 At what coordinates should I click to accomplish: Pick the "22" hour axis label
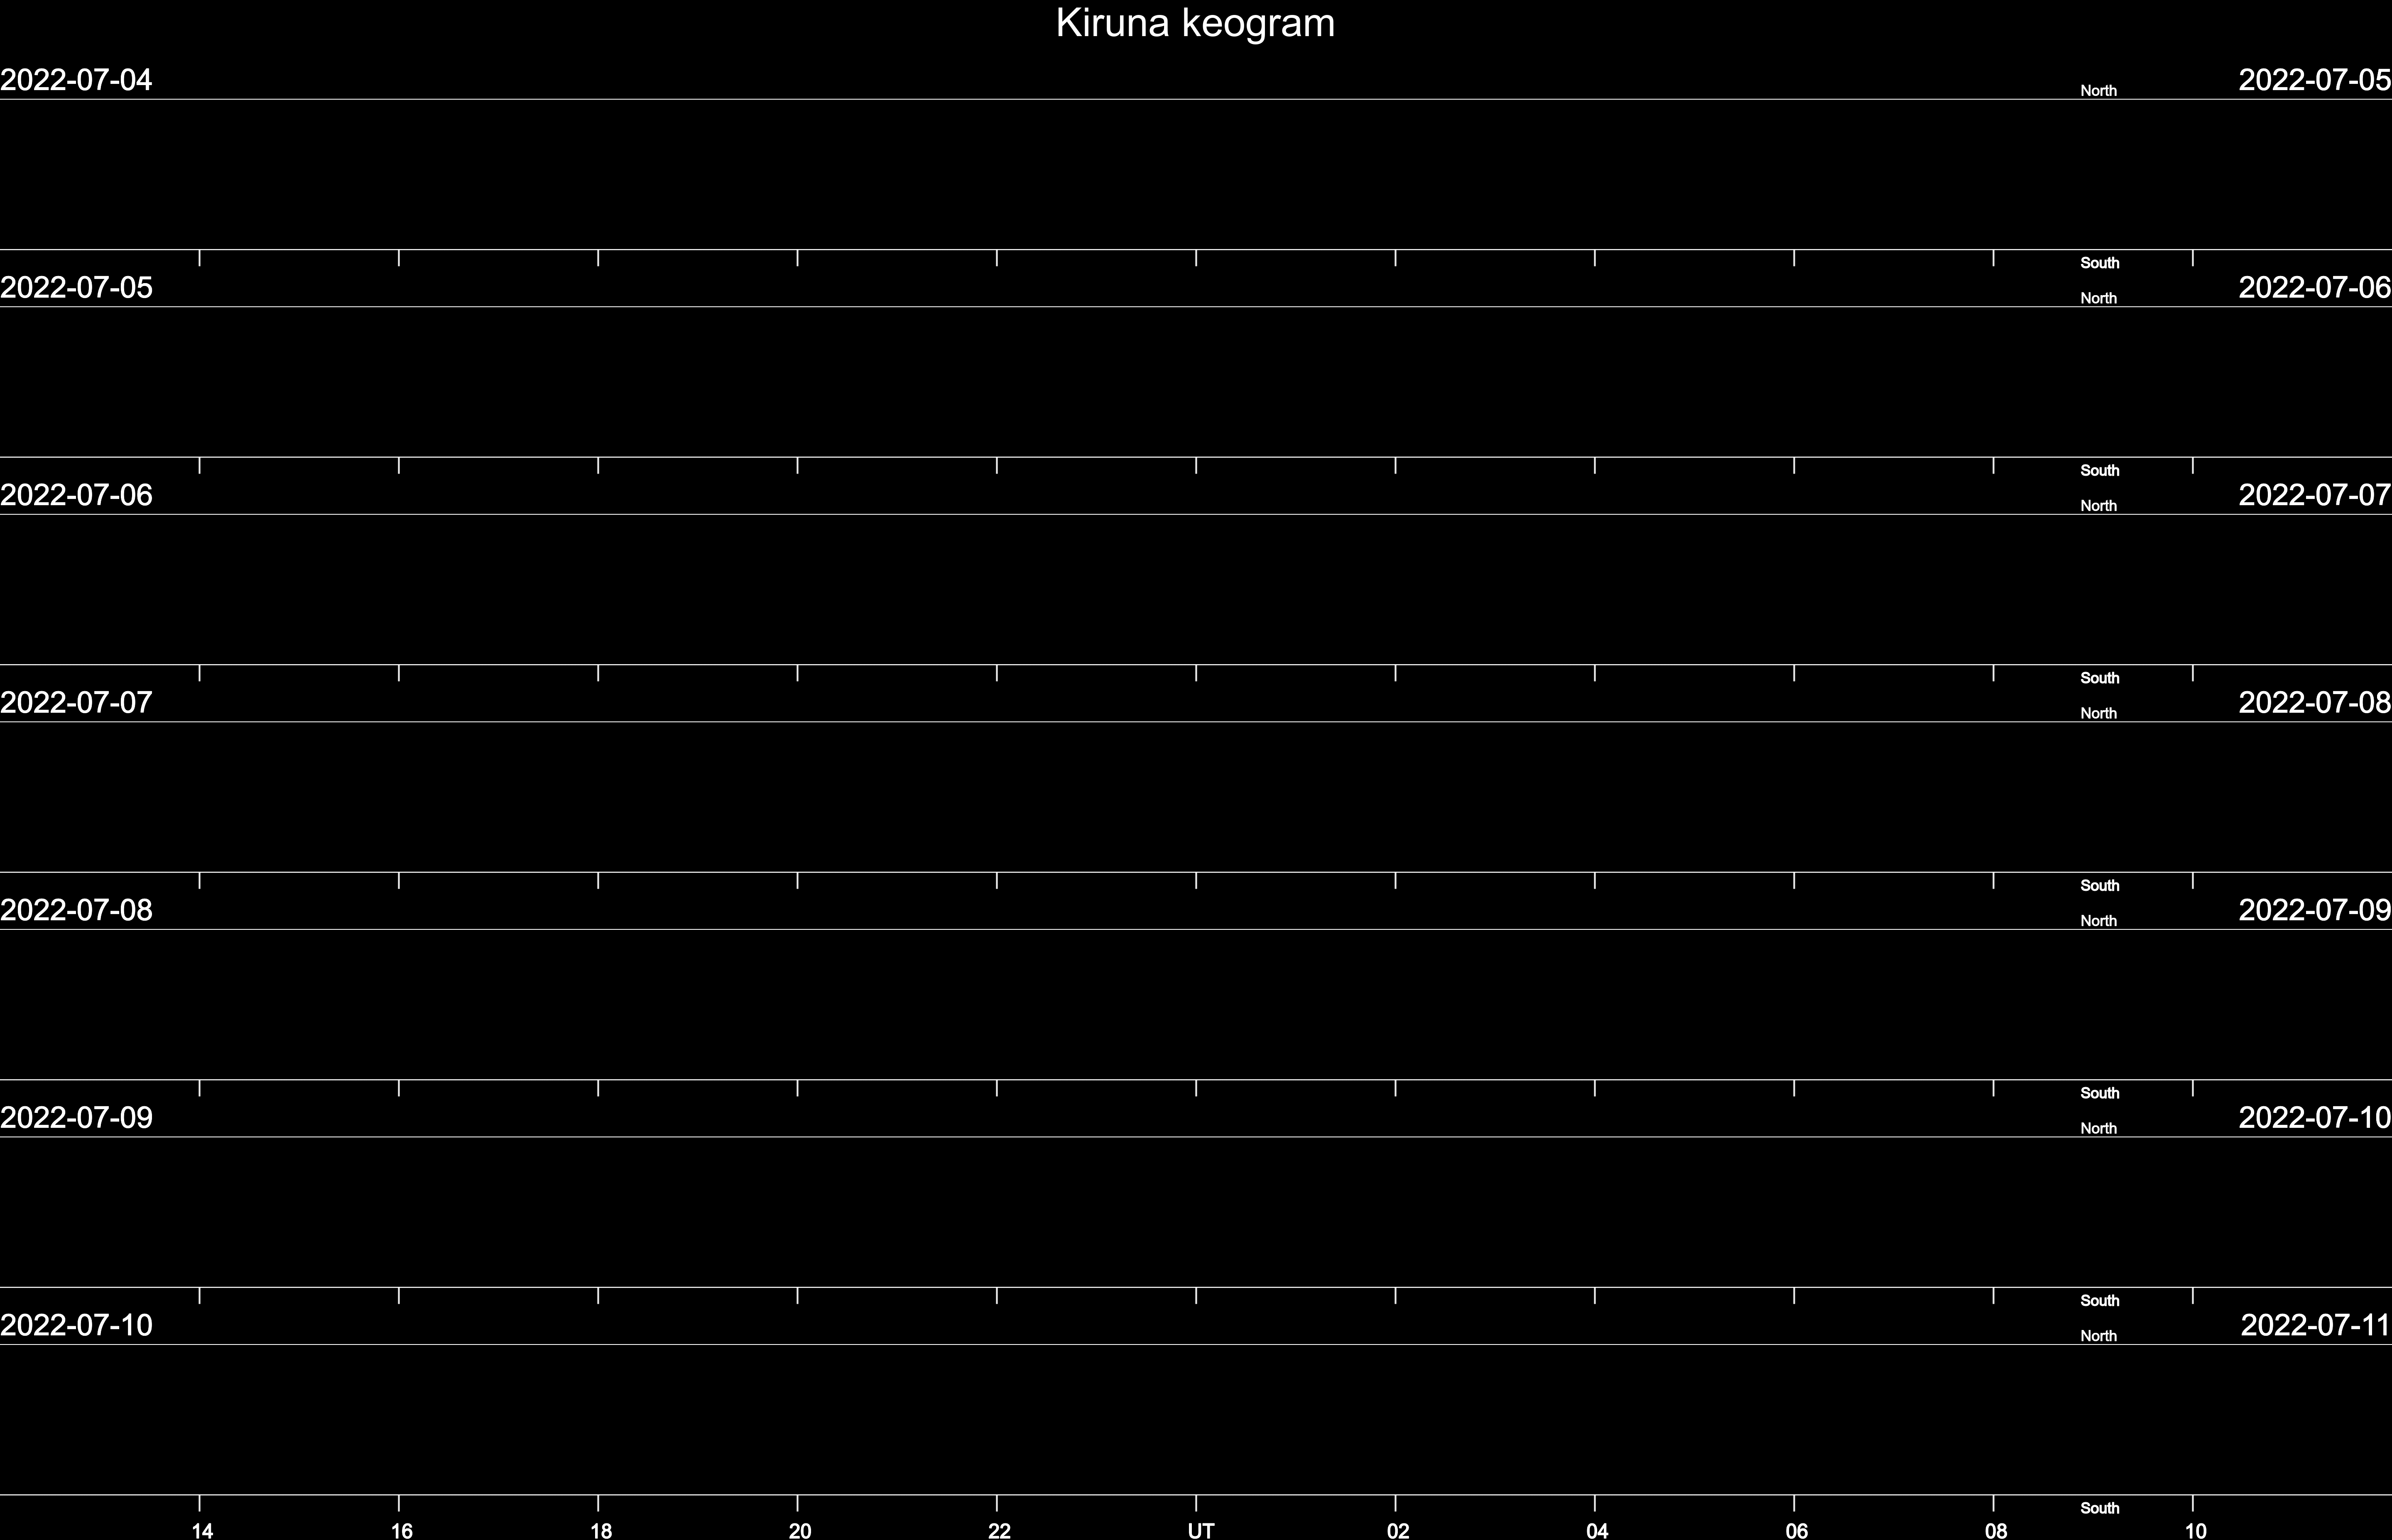pyautogui.click(x=1000, y=1531)
